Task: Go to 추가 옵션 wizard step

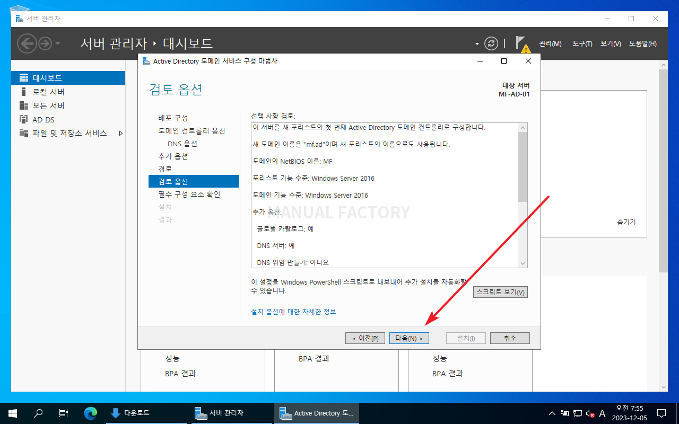Action: coord(173,156)
